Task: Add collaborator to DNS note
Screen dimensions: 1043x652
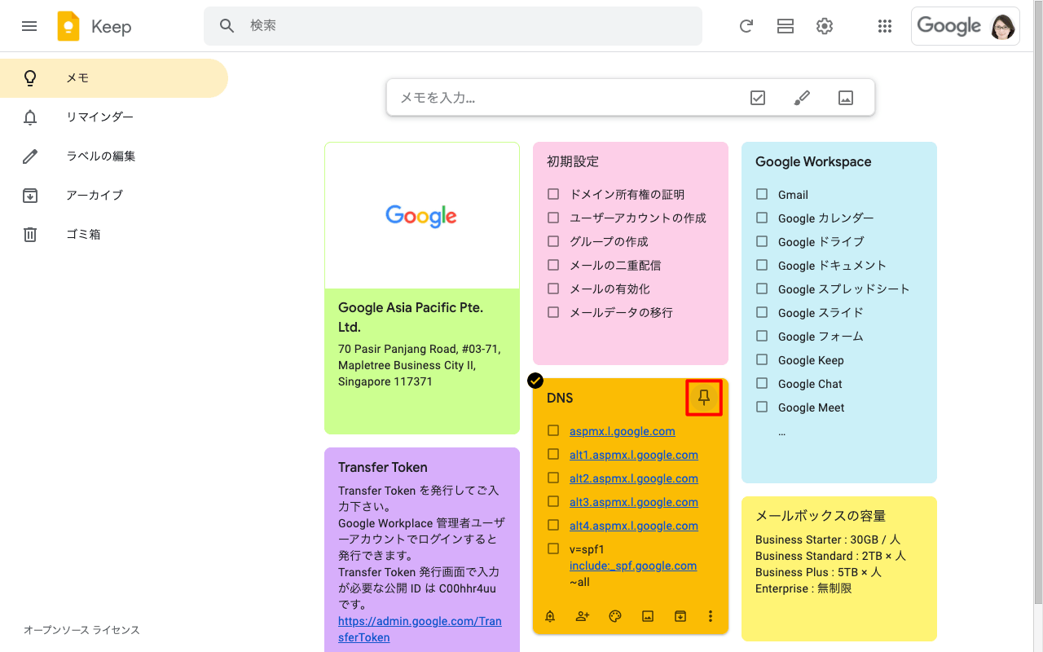Action: pos(583,616)
